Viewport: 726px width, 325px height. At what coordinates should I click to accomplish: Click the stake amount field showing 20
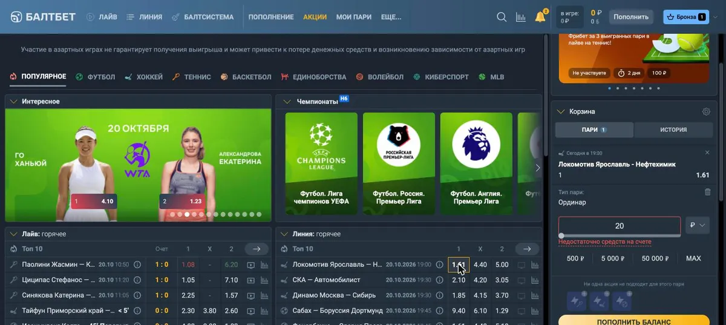(620, 226)
